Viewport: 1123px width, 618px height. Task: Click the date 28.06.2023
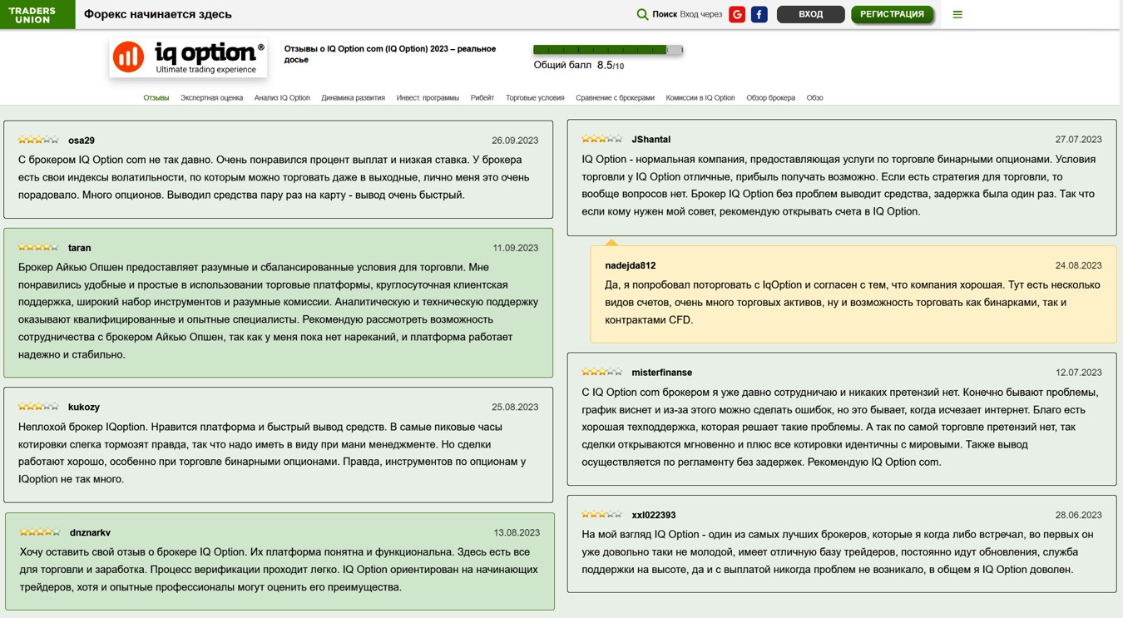click(x=1079, y=515)
